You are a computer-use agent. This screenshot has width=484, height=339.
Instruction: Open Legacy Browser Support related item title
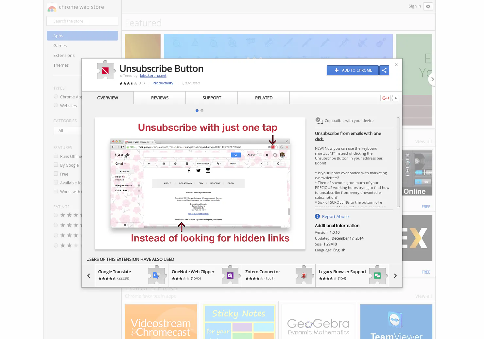point(342,272)
